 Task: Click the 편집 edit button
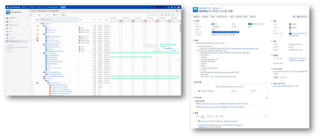[x=197, y=17]
